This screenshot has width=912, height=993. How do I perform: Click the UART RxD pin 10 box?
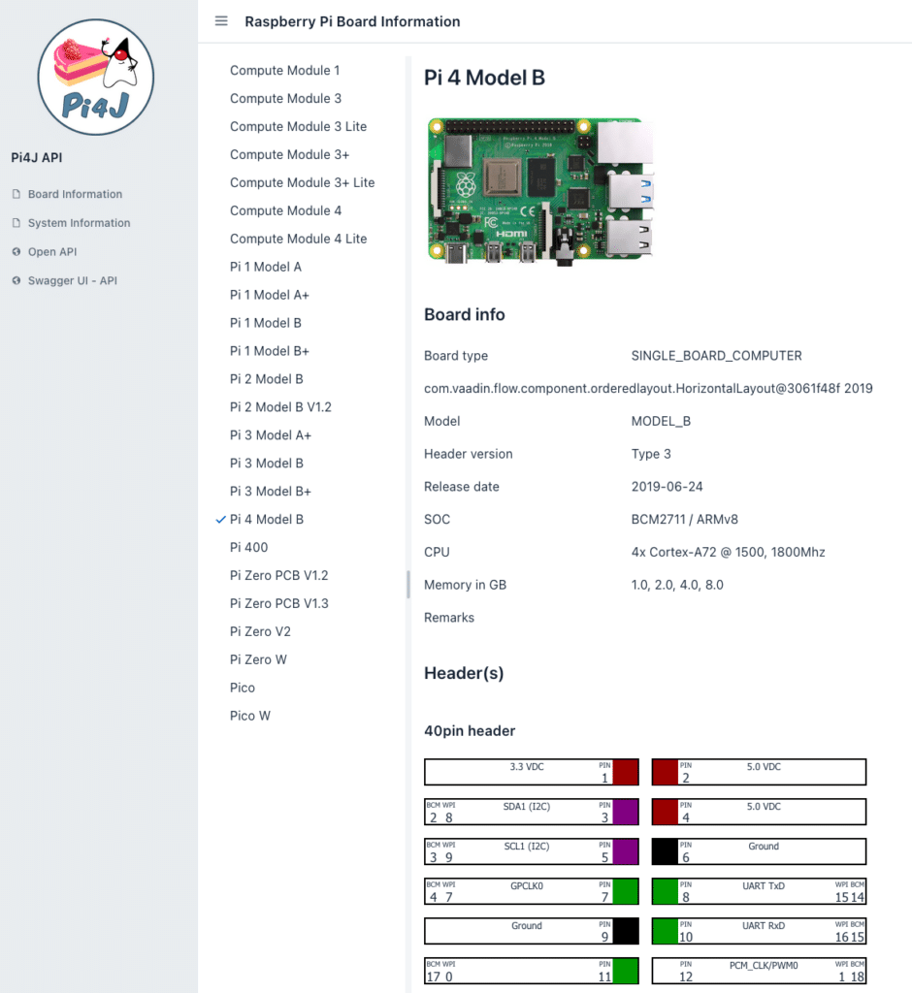(760, 931)
